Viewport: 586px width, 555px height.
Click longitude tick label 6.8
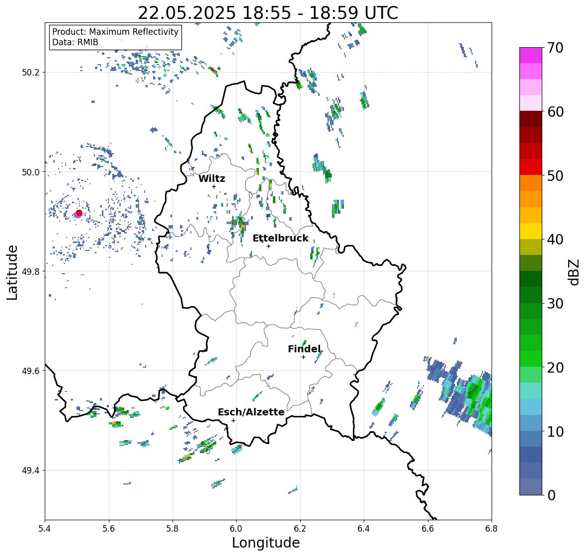(x=491, y=529)
